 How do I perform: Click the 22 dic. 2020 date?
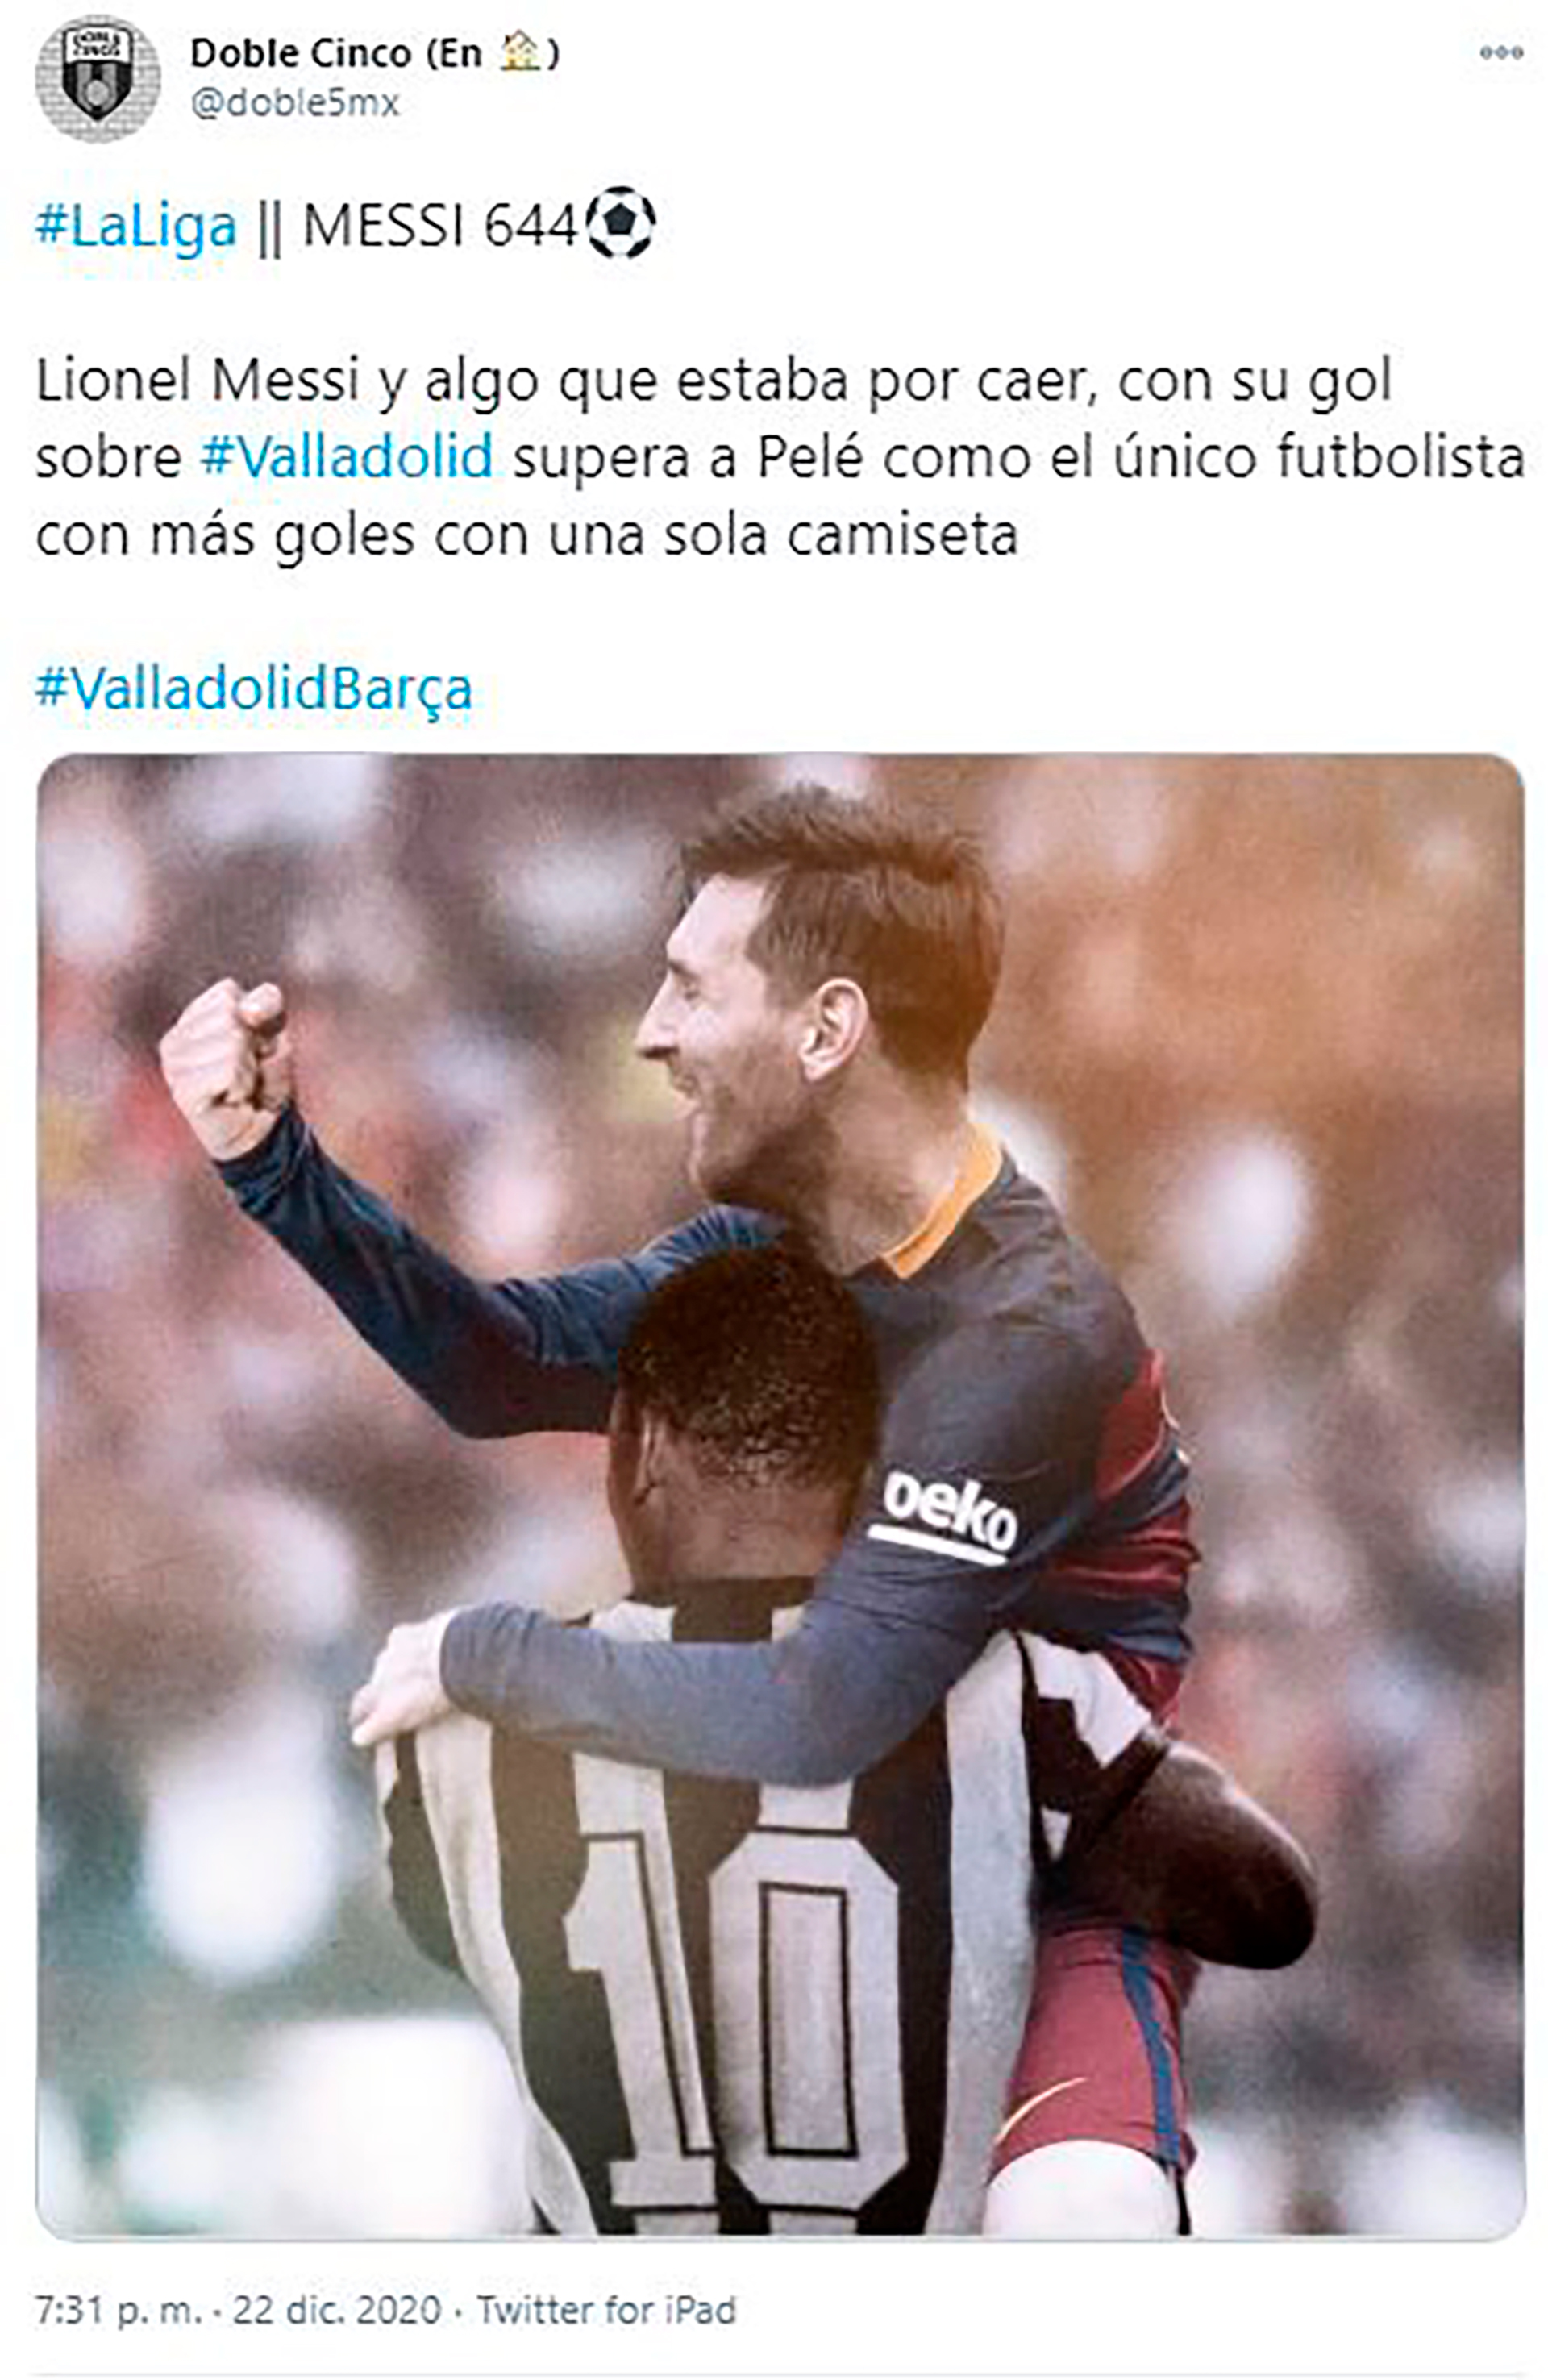[337, 2309]
